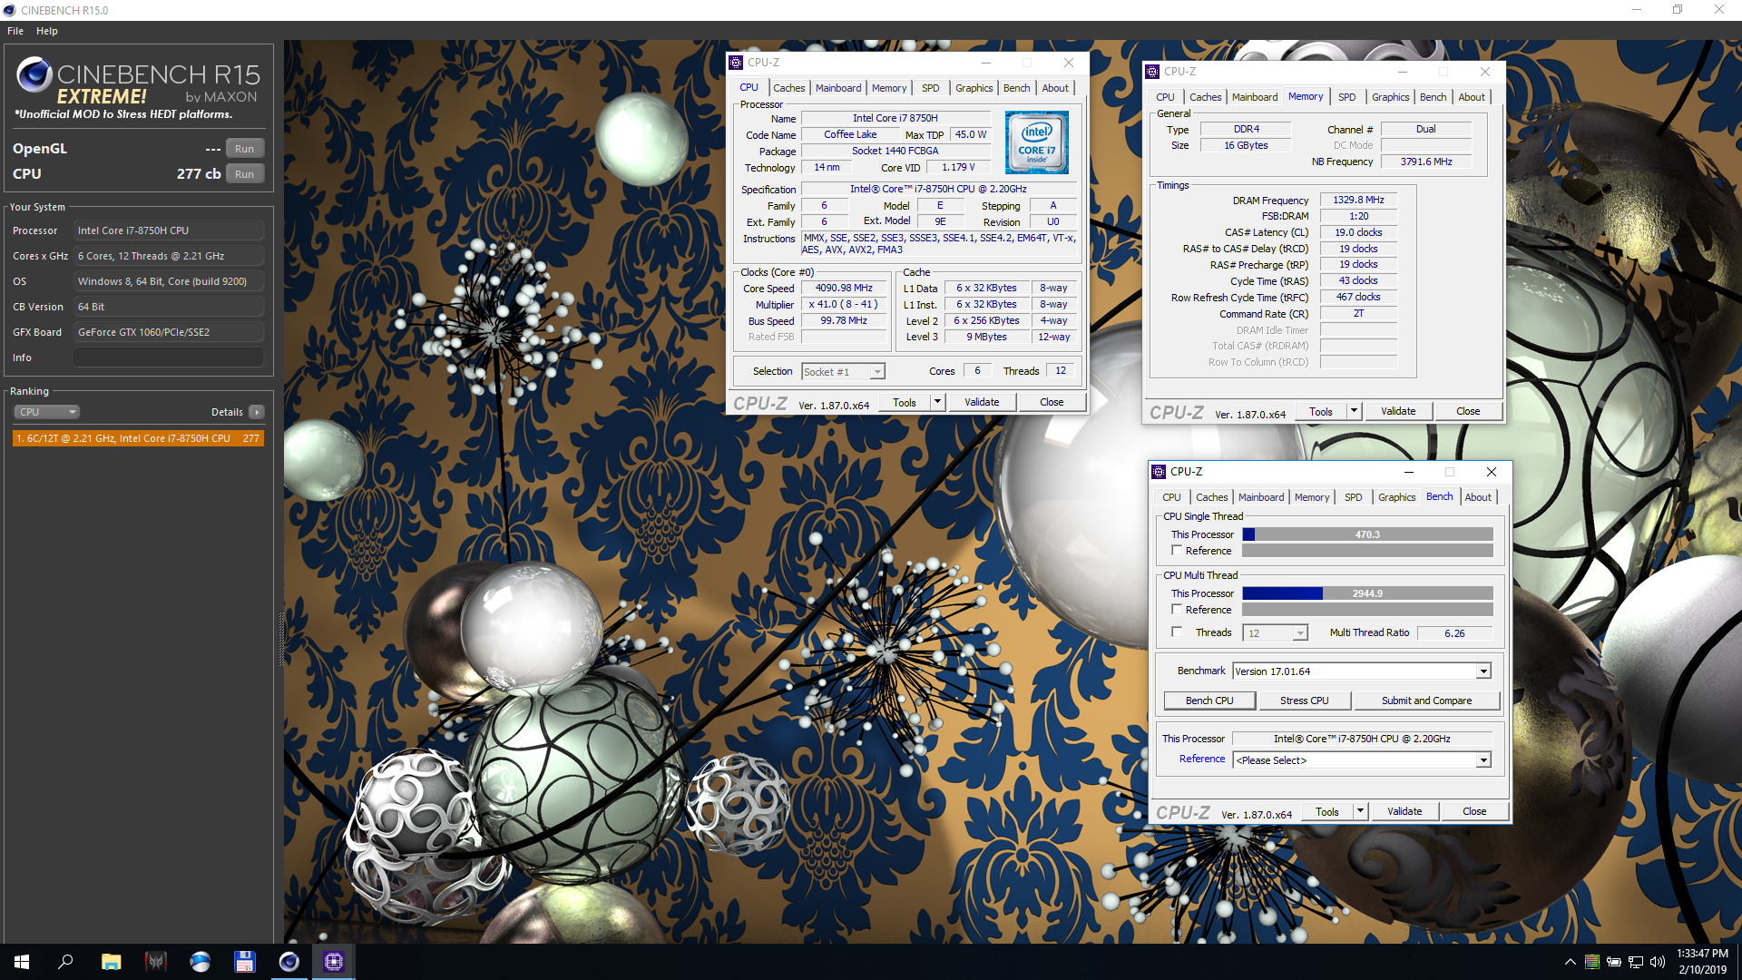
Task: Open About tab in the Memory window
Action: [x=1472, y=97]
